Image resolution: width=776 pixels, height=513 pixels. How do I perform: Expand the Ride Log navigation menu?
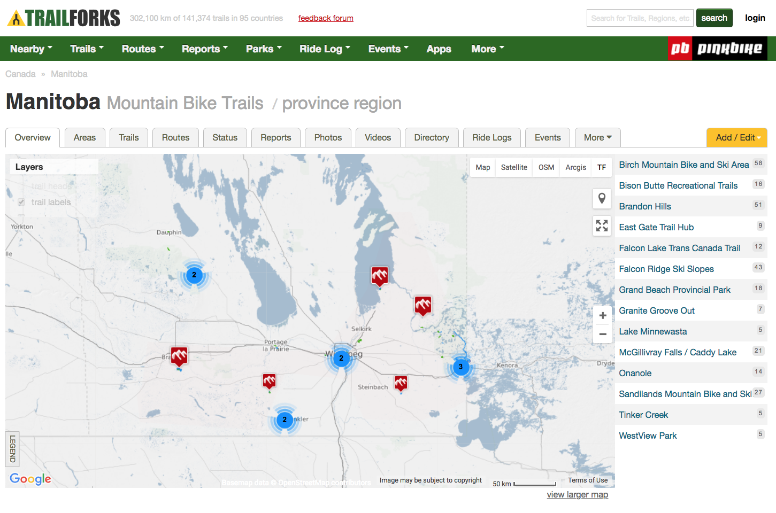[325, 49]
